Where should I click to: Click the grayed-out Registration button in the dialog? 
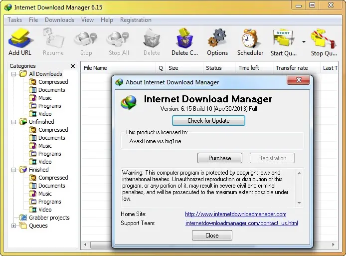tap(272, 158)
